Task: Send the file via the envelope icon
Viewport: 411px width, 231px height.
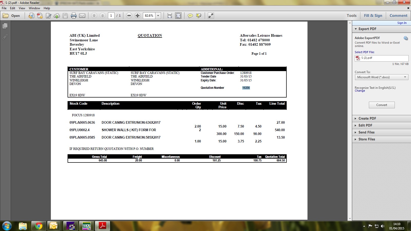Action: pyautogui.click(x=82, y=16)
